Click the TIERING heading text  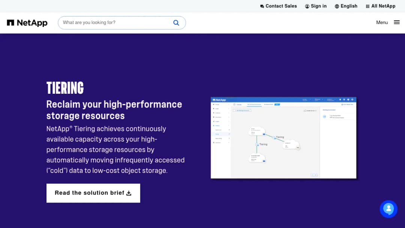pos(65,88)
